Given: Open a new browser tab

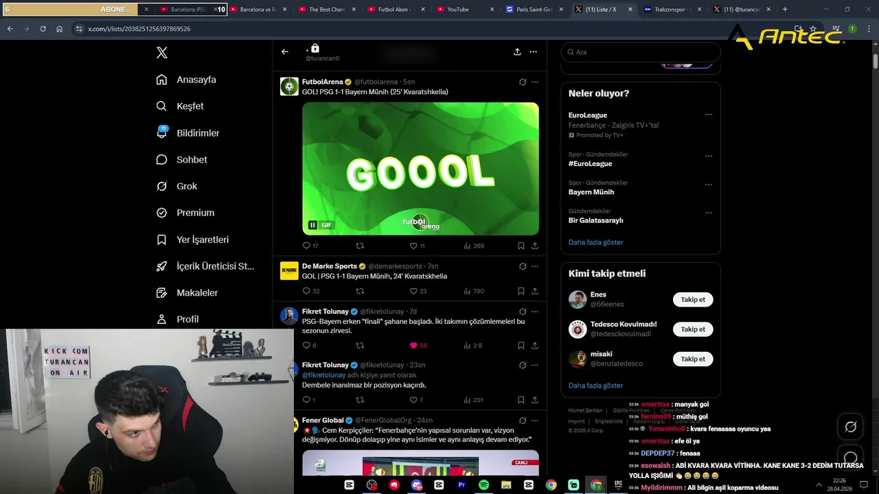Looking at the screenshot, I should (785, 10).
